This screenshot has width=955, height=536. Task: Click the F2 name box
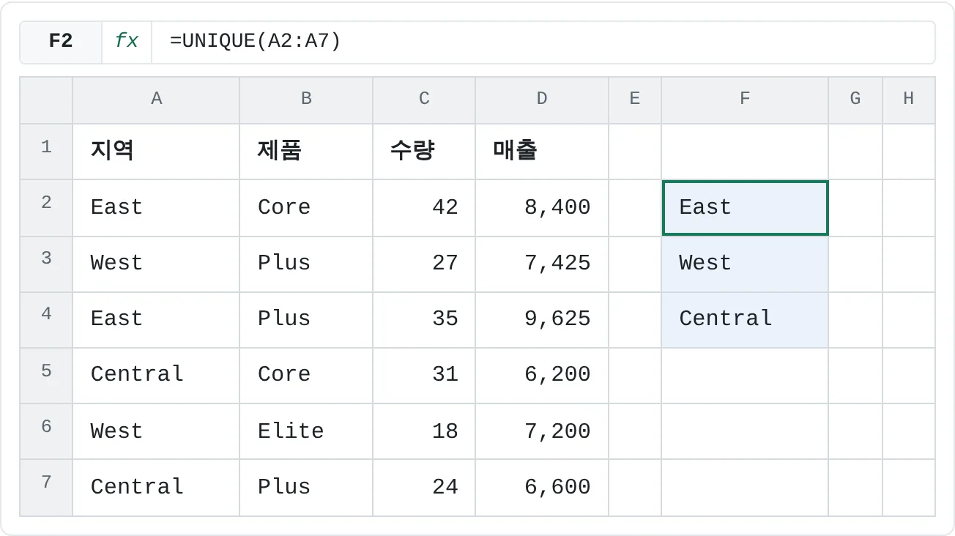tap(61, 42)
